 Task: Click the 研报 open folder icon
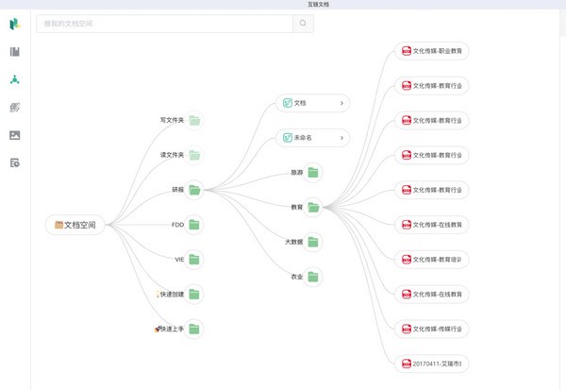click(x=194, y=190)
